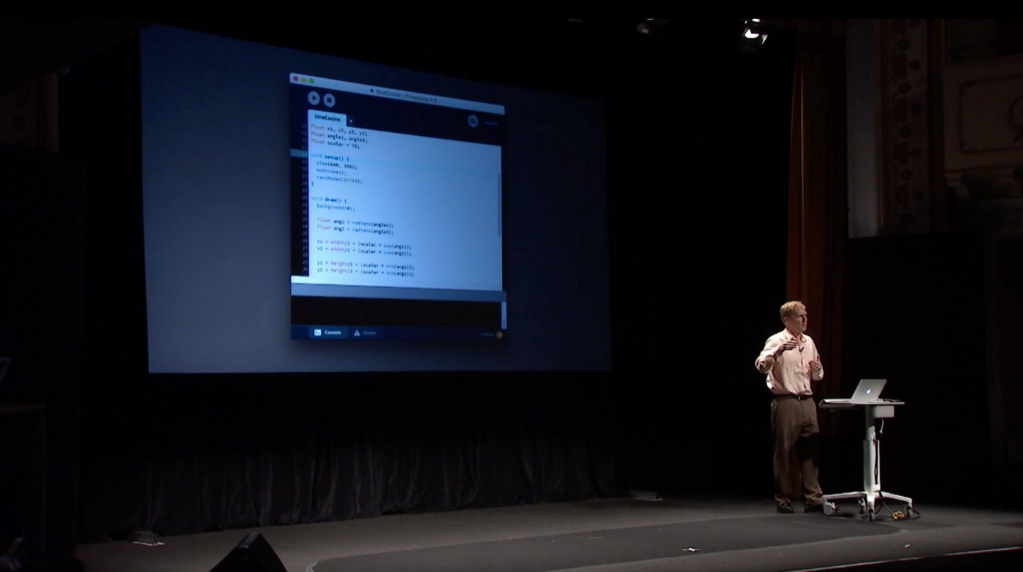Maximize the Processing window with the green button

(x=312, y=80)
